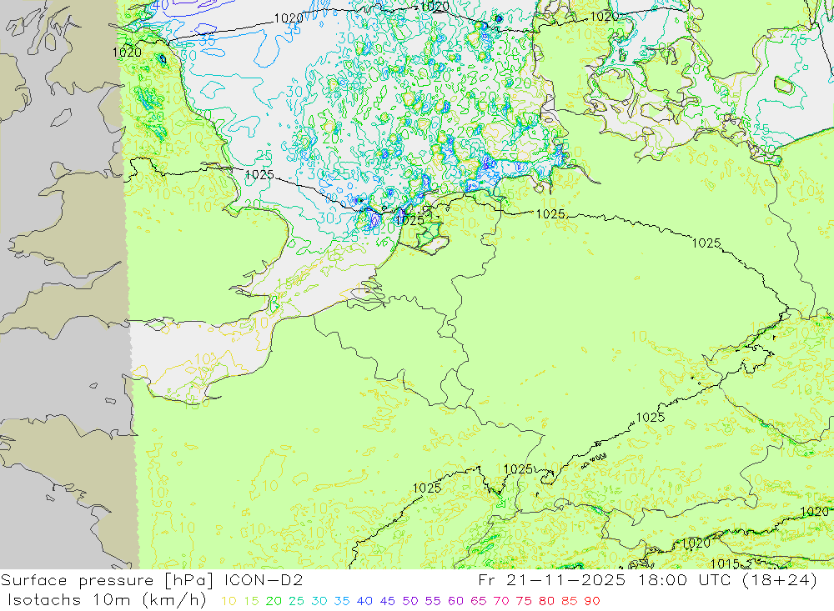Click the '18:00 UTC' time text

pyautogui.click(x=684, y=580)
